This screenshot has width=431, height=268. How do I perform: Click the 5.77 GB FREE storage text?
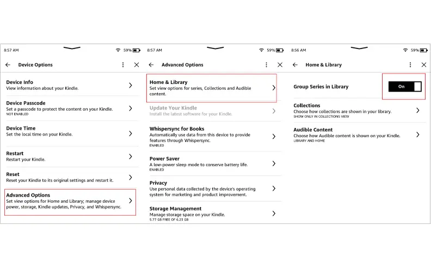[169, 220]
